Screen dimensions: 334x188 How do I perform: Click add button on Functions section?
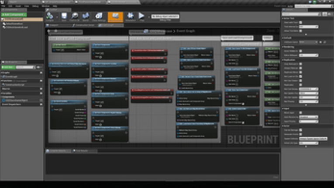(41, 81)
